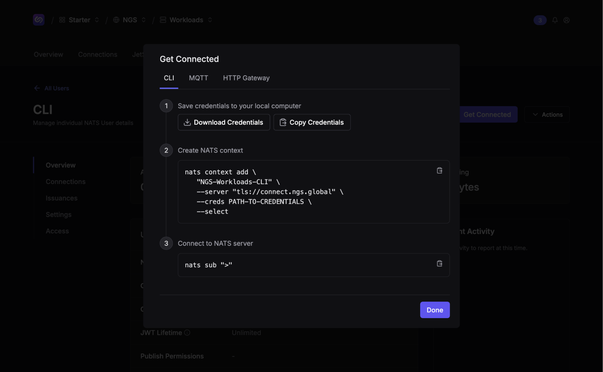Viewport: 603px width, 372px height.
Task: Click Download Credentials button
Action: [x=224, y=122]
